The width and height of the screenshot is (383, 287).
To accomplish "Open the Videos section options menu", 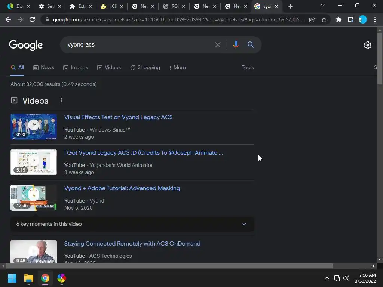I will pyautogui.click(x=61, y=100).
